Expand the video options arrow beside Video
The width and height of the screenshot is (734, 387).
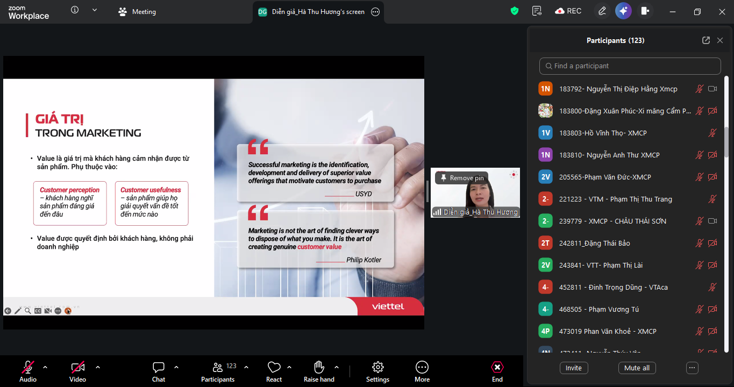[x=98, y=367]
